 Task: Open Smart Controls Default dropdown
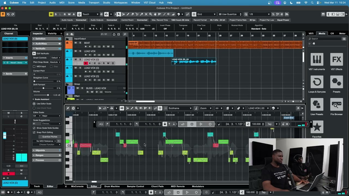point(56,58)
